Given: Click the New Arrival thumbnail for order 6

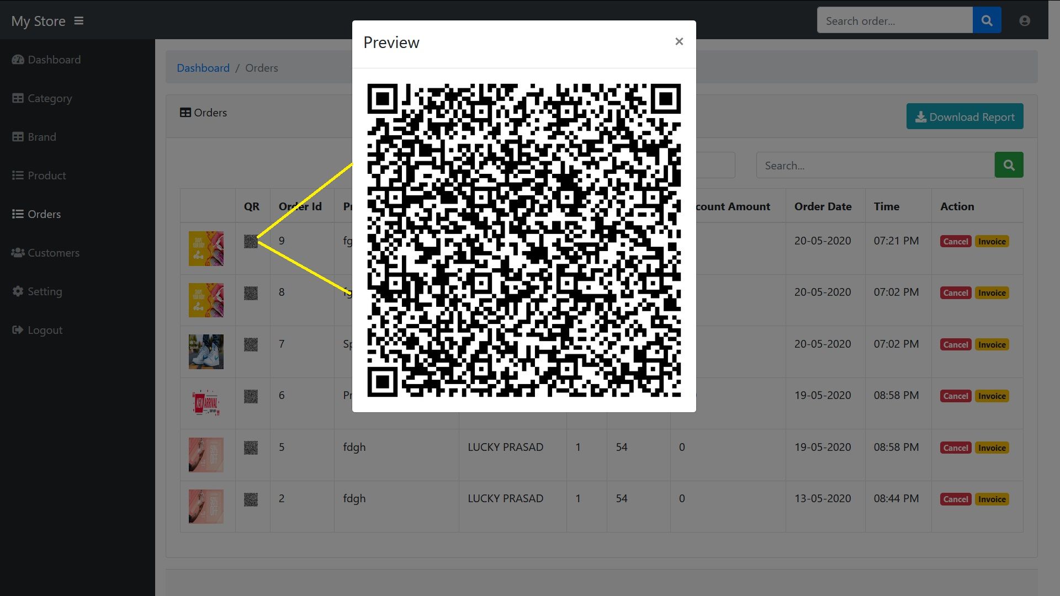Looking at the screenshot, I should (206, 403).
